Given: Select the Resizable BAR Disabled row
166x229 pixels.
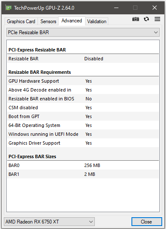Looking at the screenshot, I should [83, 59].
